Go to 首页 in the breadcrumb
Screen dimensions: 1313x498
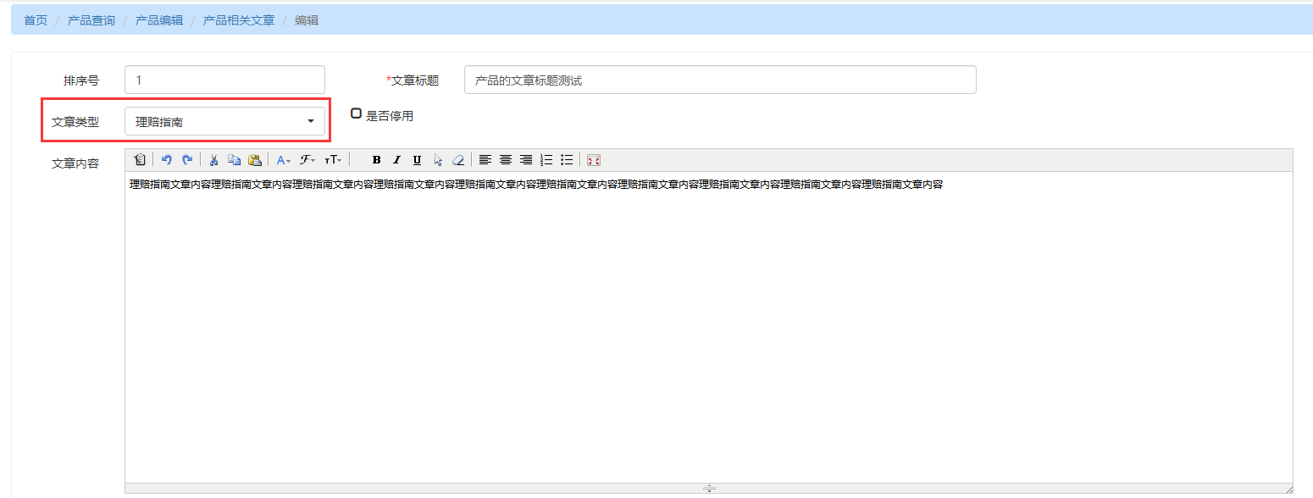tap(36, 20)
